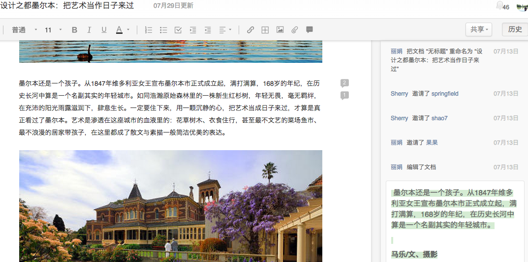Open invited user 果果 link

(432, 143)
